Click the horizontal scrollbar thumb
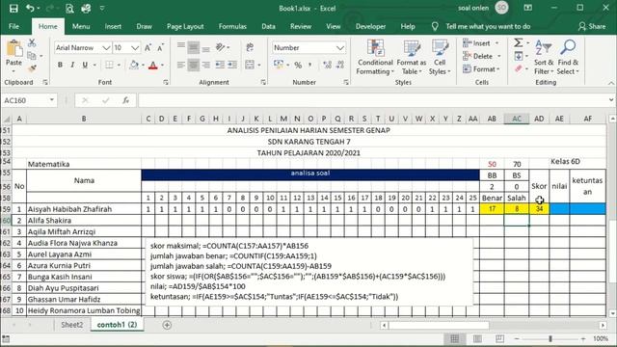Image resolution: width=617 pixels, height=347 pixels. coord(439,326)
